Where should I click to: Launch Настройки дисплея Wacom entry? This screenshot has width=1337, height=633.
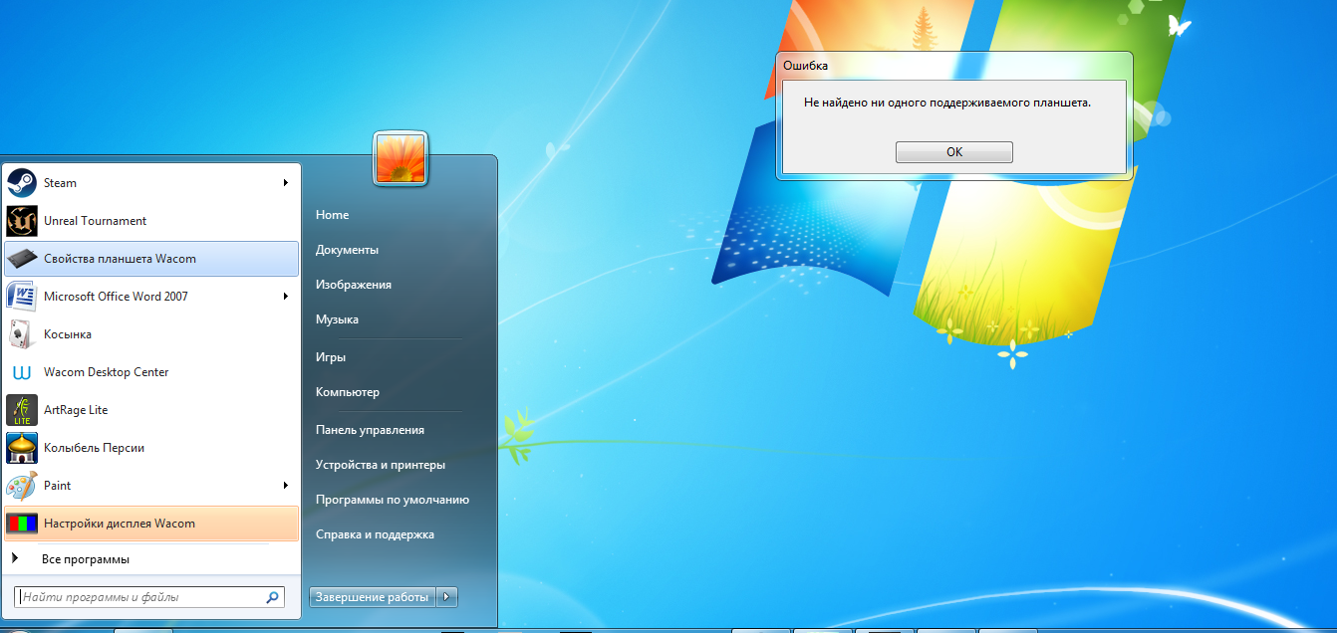[151, 524]
